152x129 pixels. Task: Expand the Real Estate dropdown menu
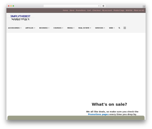click(x=85, y=28)
